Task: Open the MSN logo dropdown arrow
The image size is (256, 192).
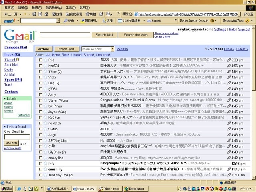Action: (x=18, y=21)
